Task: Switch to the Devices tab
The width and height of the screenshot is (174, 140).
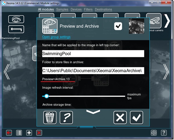Action: click(76, 9)
